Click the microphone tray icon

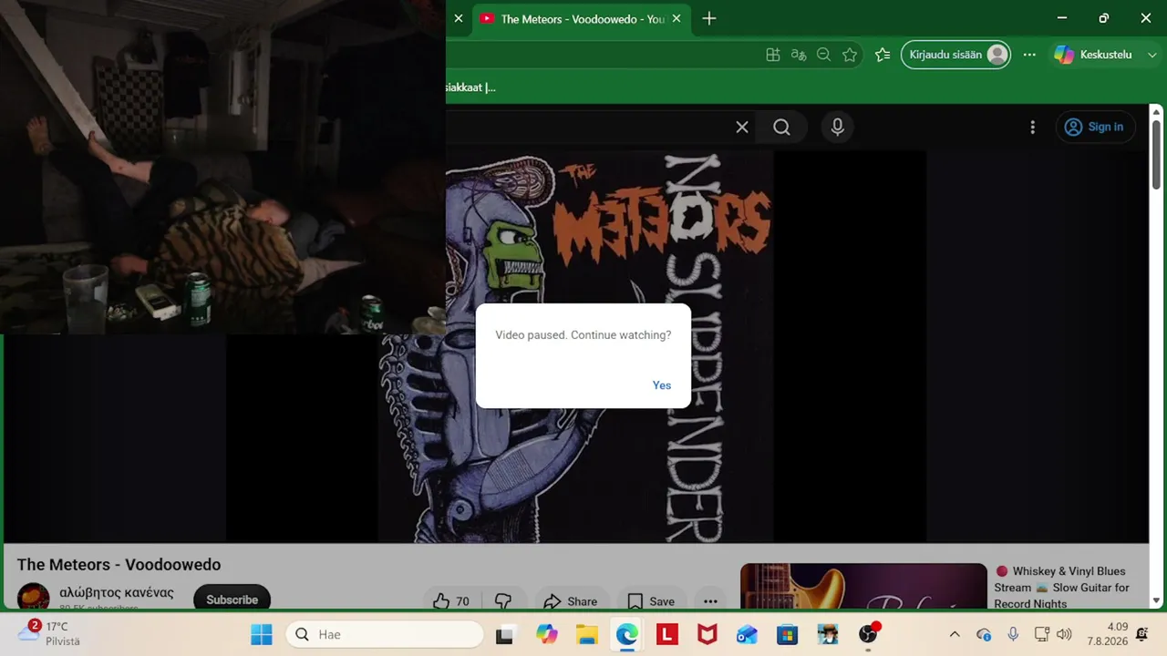(1013, 634)
